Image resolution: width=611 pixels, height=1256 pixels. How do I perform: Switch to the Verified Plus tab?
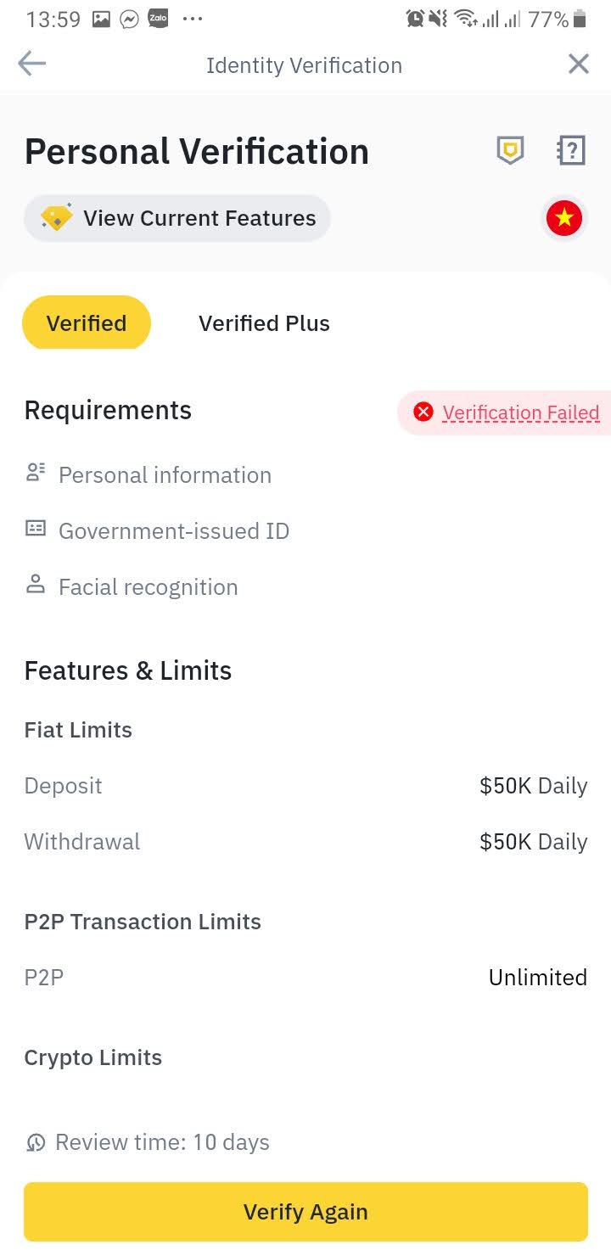(264, 323)
